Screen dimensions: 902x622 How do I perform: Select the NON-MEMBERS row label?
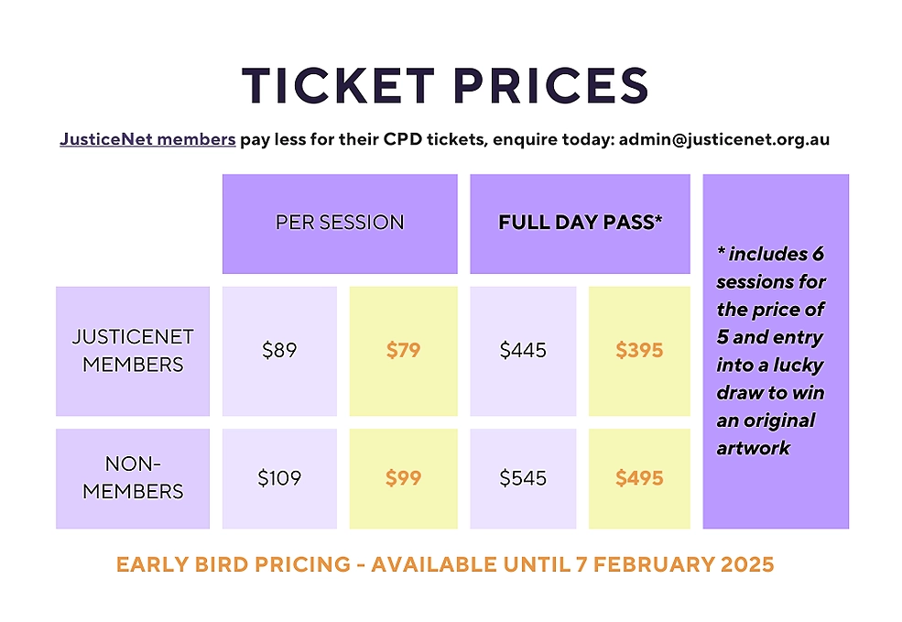coord(133,477)
